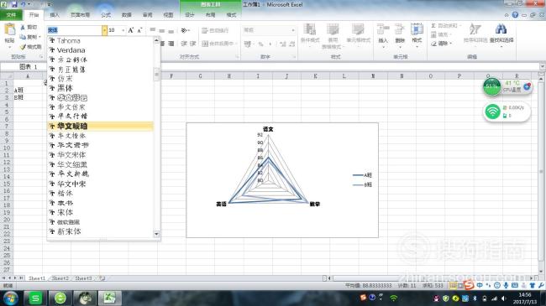Open the Alignment group dialog launcher
Screen dimensions: 546x306
pyautogui.click(x=237, y=57)
